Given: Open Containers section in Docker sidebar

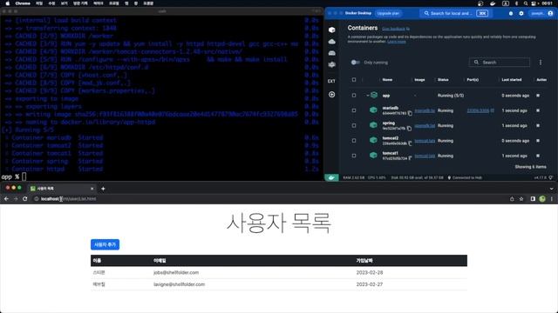Looking at the screenshot, I should point(331,30).
